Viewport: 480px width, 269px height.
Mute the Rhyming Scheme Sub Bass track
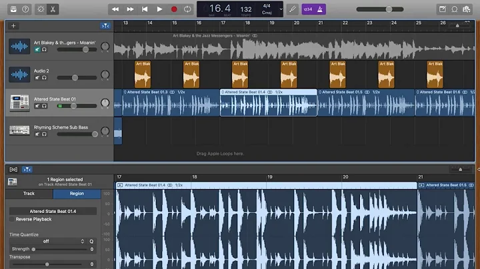pos(37,134)
